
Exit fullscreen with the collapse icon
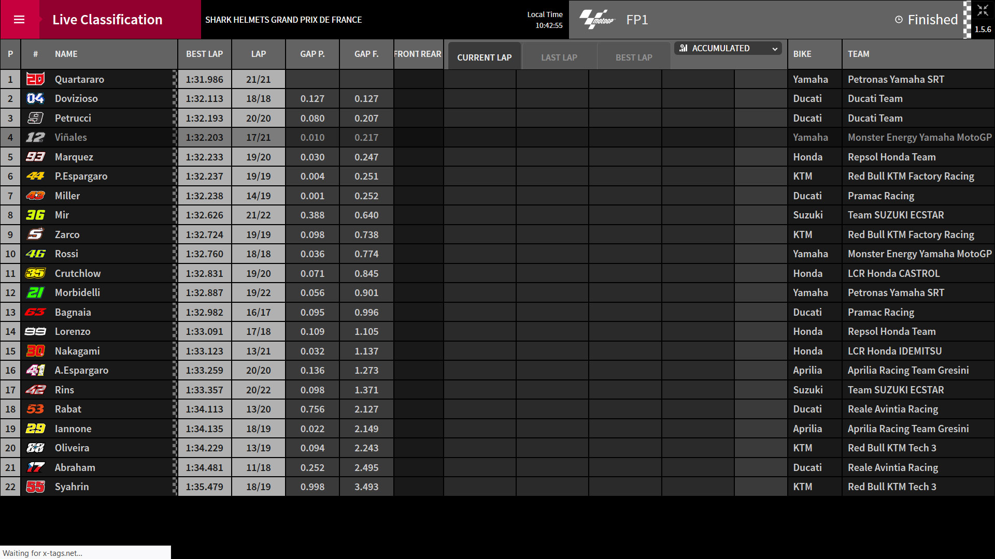[983, 10]
